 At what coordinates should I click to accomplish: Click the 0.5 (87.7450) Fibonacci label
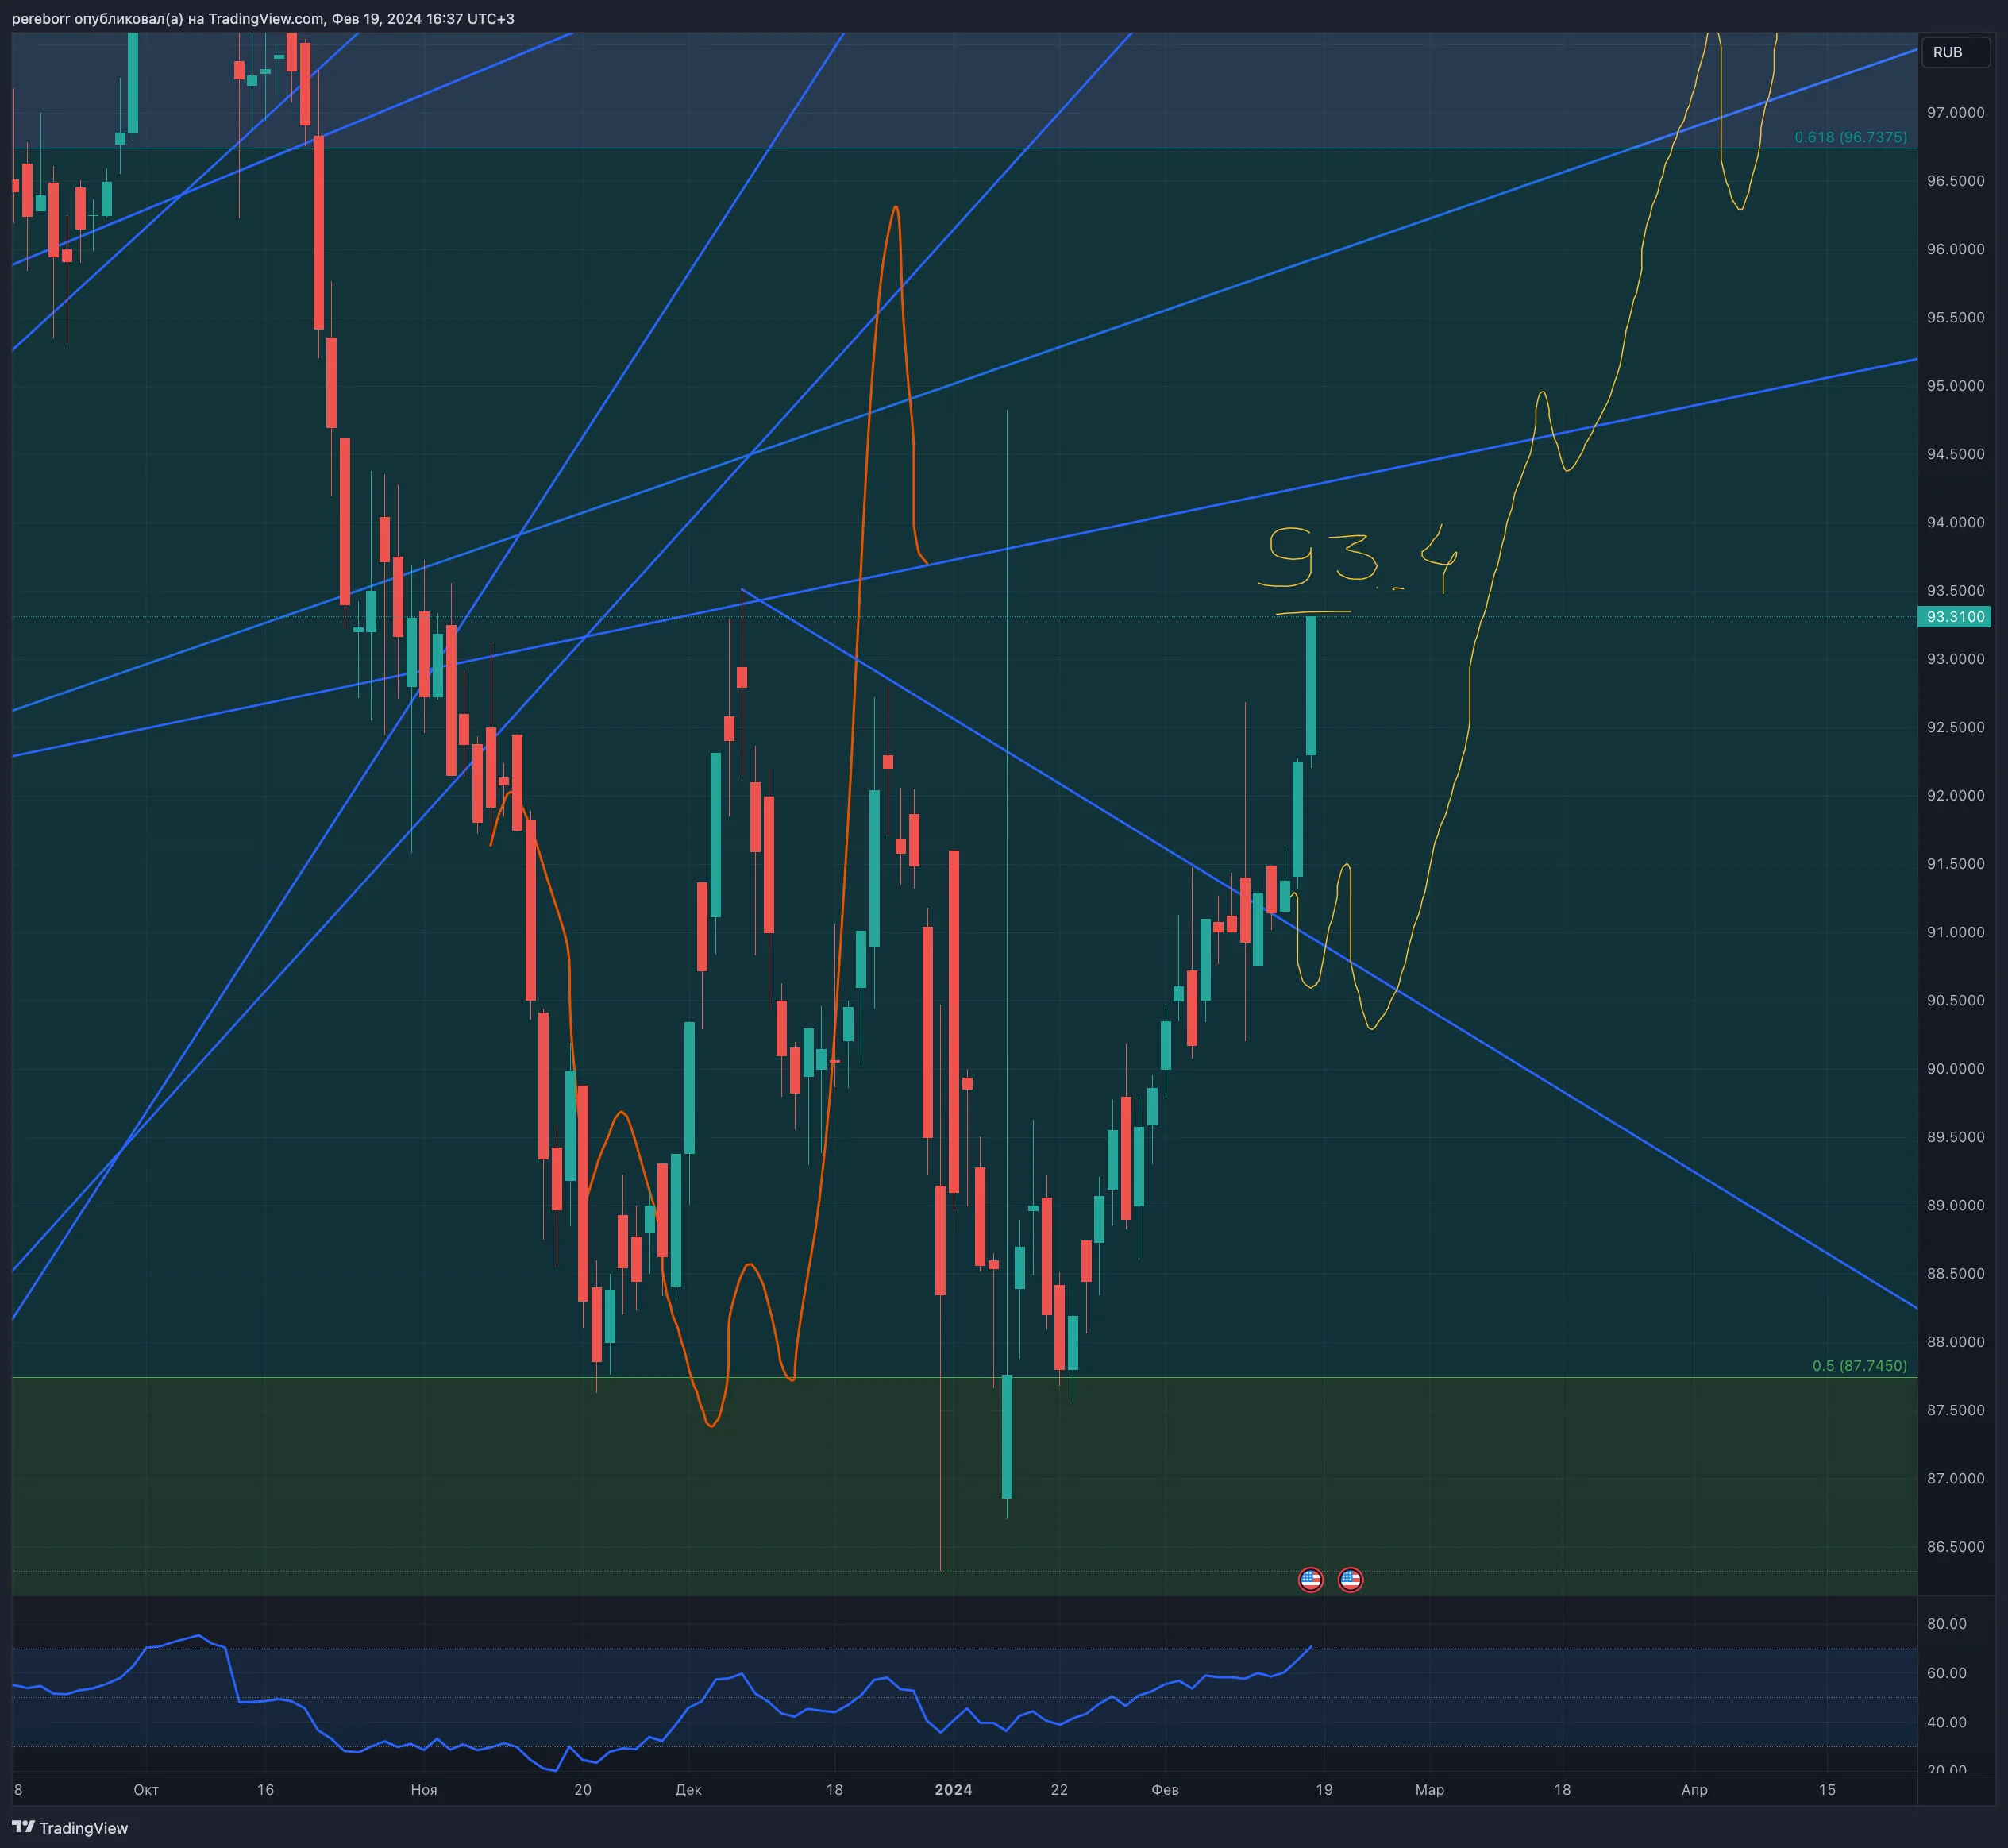coord(1859,1365)
